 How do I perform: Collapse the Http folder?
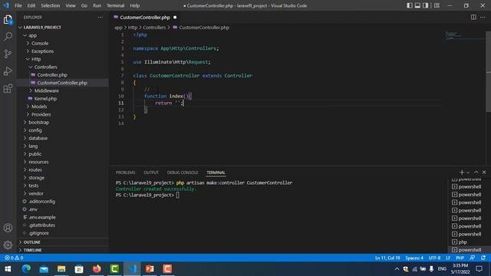coord(36,59)
